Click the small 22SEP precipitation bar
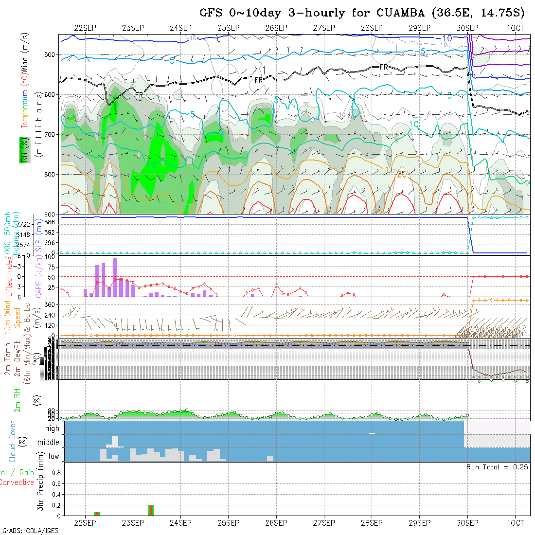535x535 pixels. [97, 514]
